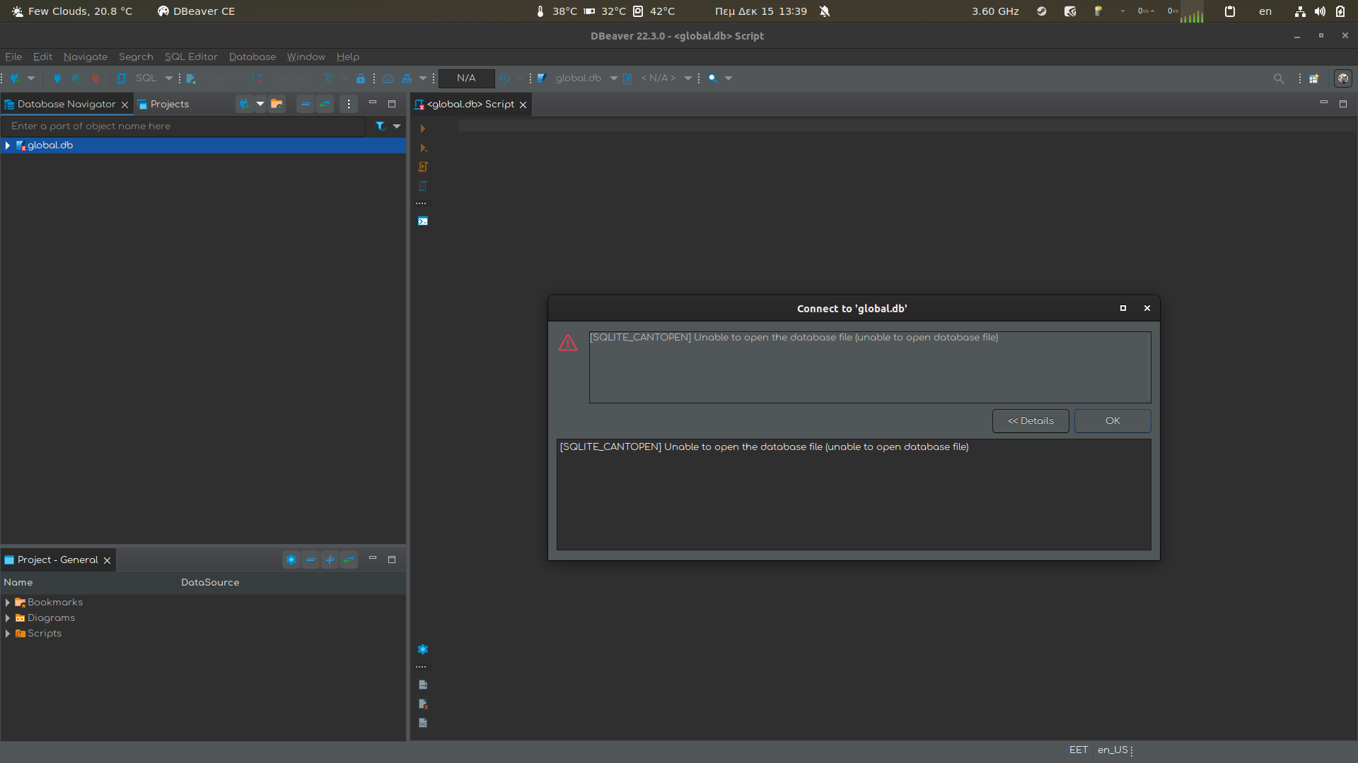Open the perspective switcher icon
1358x763 pixels.
click(x=1314, y=78)
